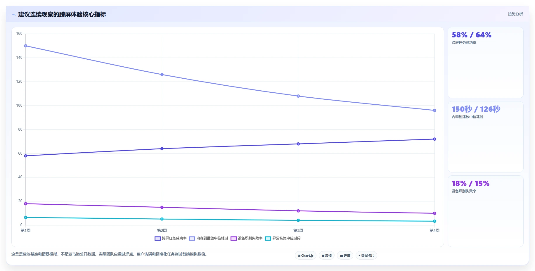Screen dimensions: 535x271
Task: Click the 跨屏任务成功率 data point at 第2周
Action: pos(162,149)
